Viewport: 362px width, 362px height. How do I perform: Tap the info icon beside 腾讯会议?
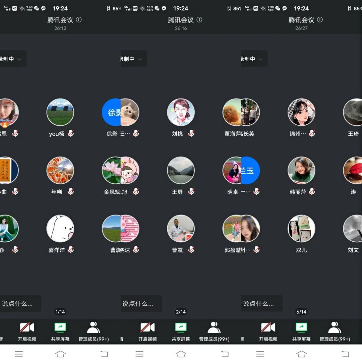point(79,20)
